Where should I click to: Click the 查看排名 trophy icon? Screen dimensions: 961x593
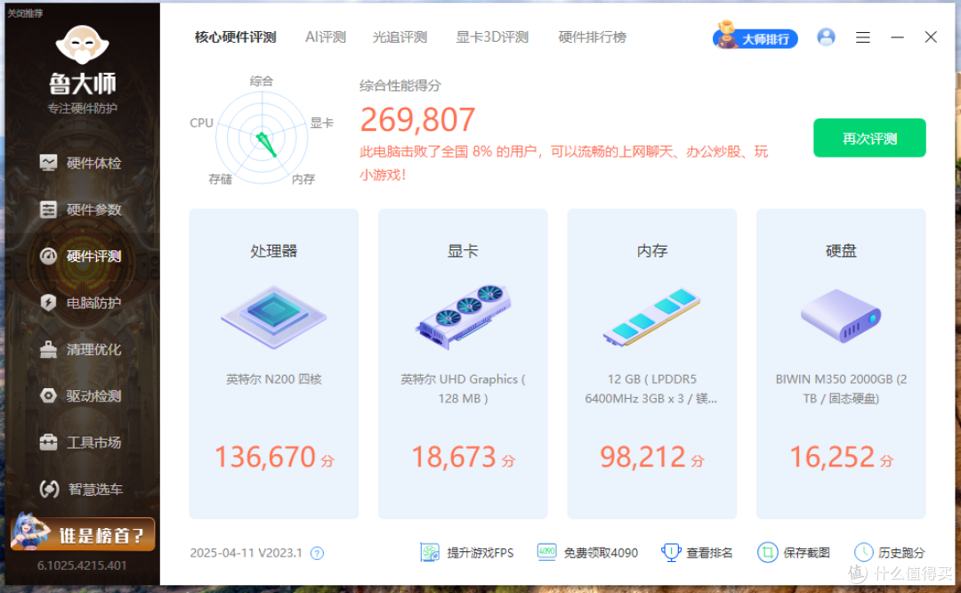point(671,553)
